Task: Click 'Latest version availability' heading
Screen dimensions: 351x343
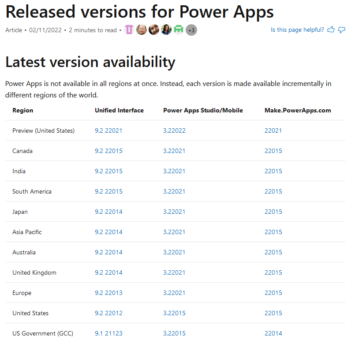Action: click(90, 62)
